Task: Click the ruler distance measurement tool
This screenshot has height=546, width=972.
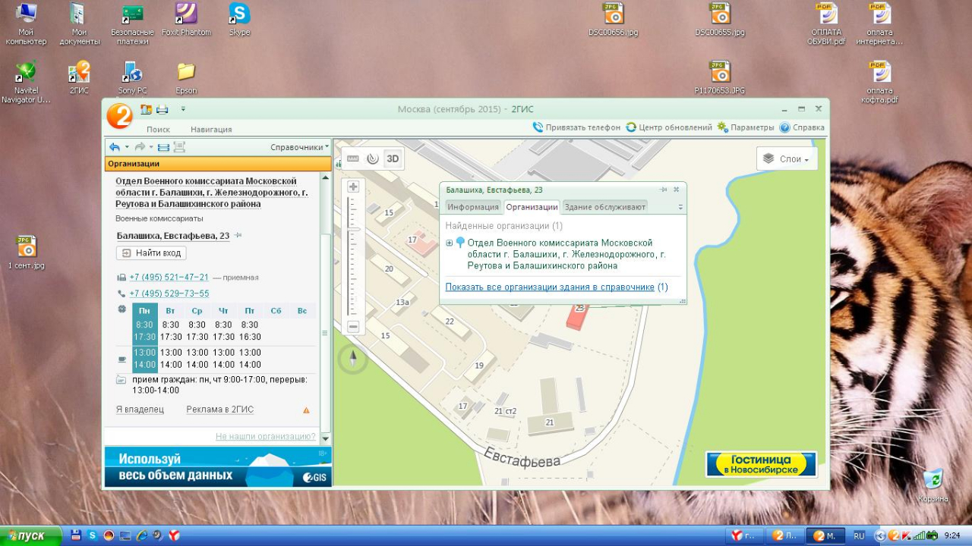Action: (352, 158)
